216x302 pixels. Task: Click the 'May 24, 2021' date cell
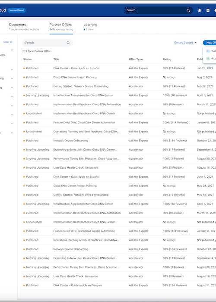point(205,186)
